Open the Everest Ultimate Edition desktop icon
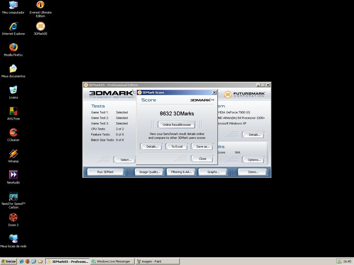354x265 pixels. point(40,9)
